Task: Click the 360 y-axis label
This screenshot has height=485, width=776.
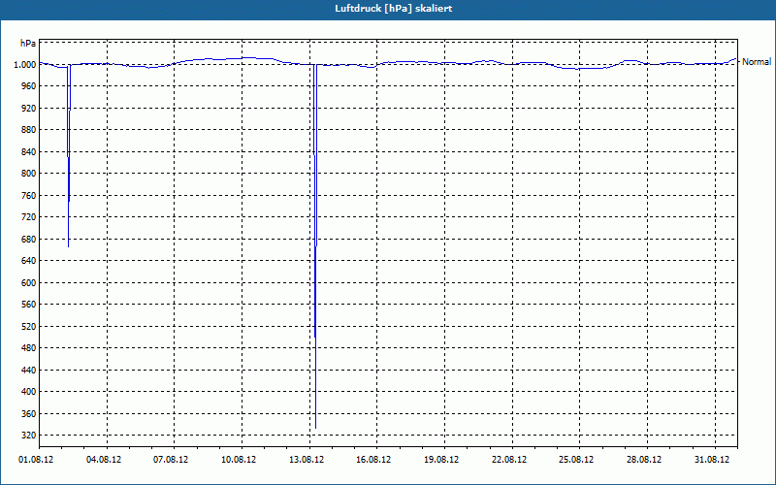Action: tap(28, 413)
